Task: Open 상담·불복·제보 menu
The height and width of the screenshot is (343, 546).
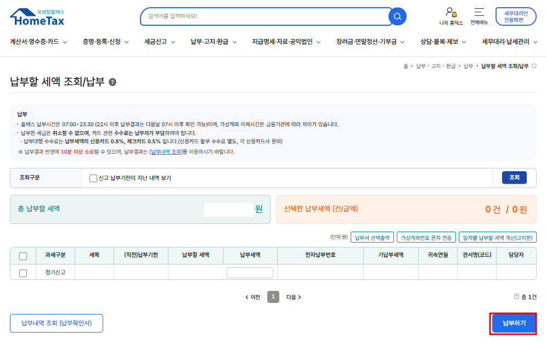Action: 443,41
